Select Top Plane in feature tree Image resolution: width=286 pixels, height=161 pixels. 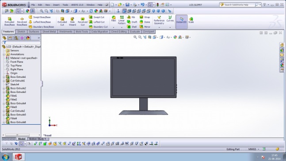point(16,66)
